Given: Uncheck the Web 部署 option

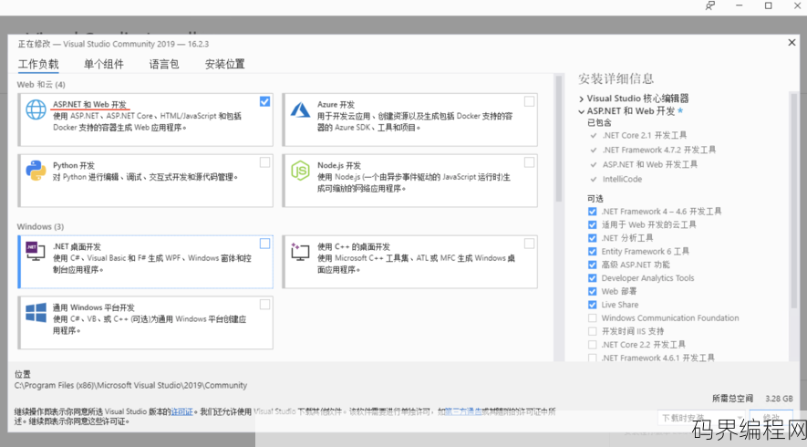Looking at the screenshot, I should tap(593, 291).
